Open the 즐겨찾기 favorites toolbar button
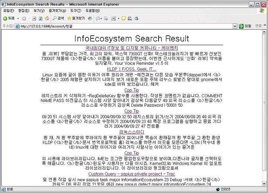Viewport: 268px width, 193px height. click(76, 18)
